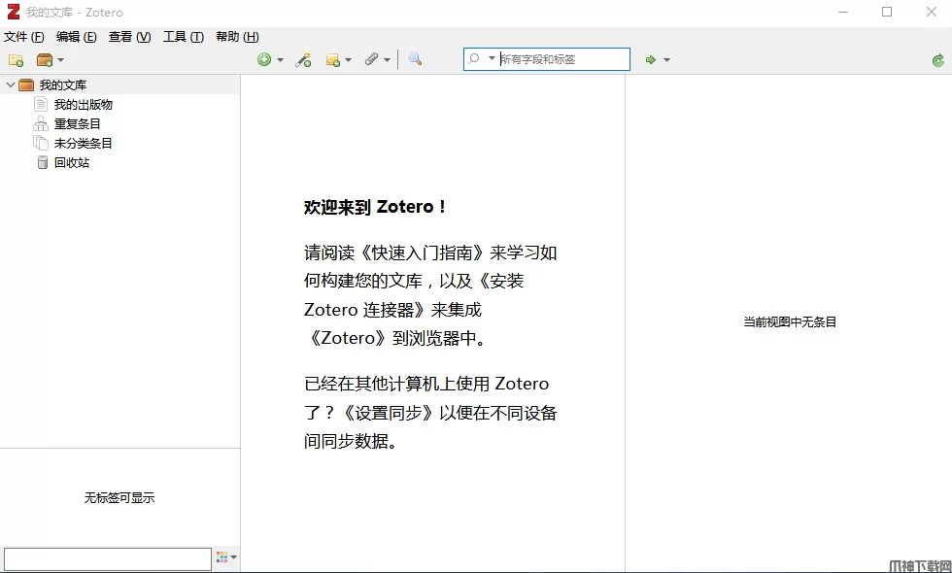Select 未分类条目 in the sidebar
The image size is (952, 573).
83,144
